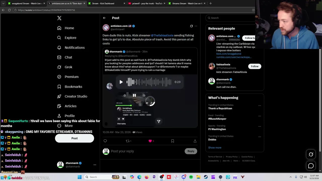Switch to wvagabond Stream tab
Viewport: 322px width, 181px height.
(x=26, y=3)
